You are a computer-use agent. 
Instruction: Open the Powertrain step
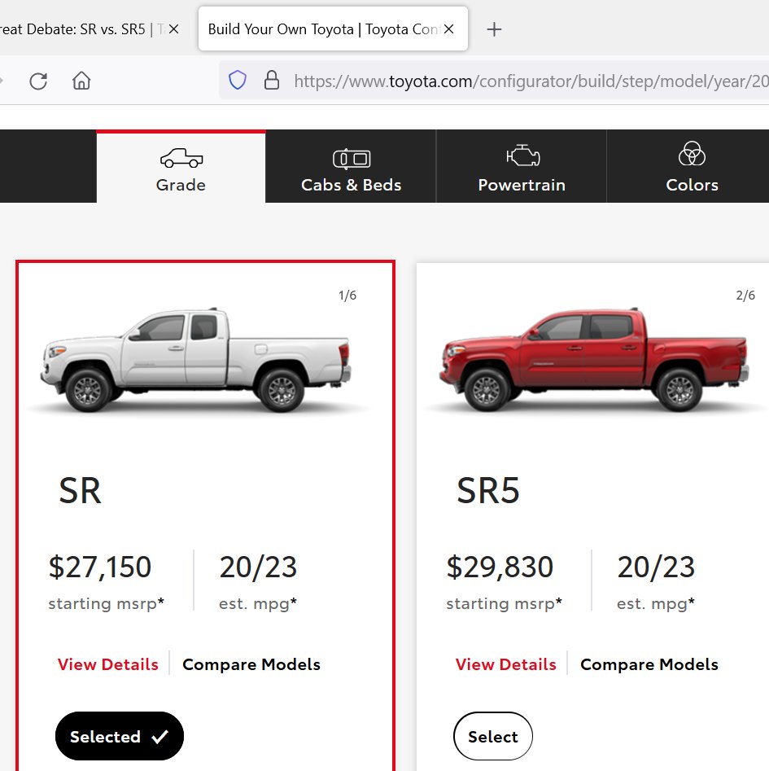522,167
